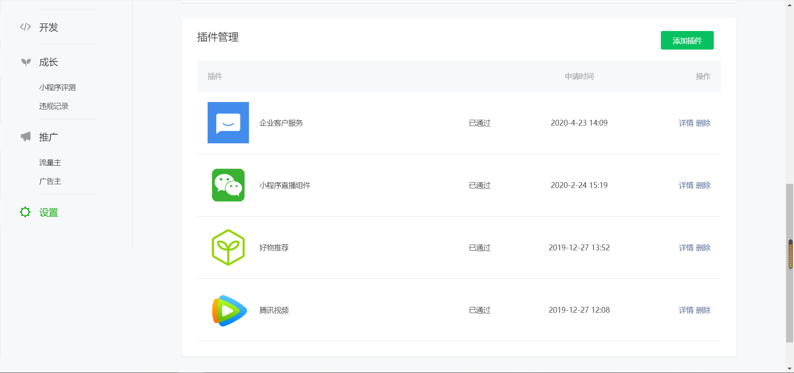Click the 小程序直播组件 plugin name
794x373 pixels.
pos(285,185)
